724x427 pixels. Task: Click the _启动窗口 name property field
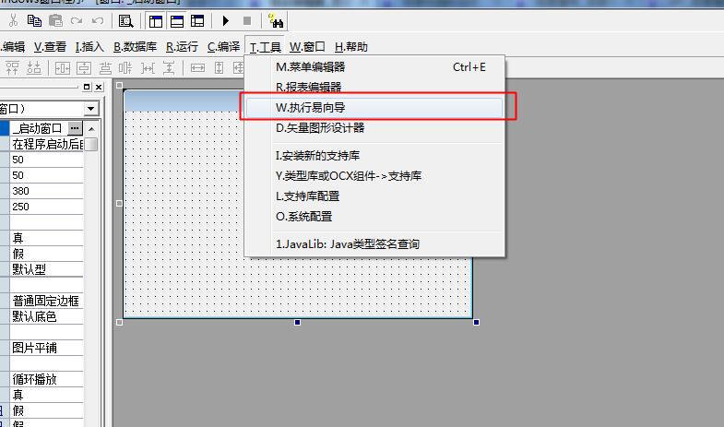(x=39, y=128)
